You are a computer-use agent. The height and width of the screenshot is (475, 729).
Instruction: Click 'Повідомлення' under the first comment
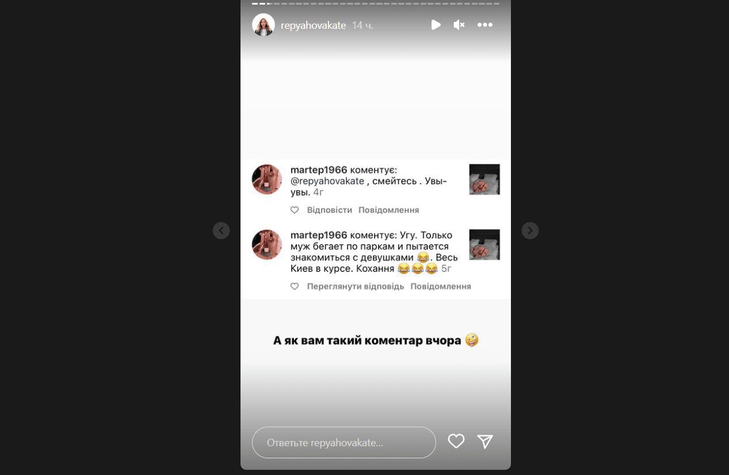point(389,210)
